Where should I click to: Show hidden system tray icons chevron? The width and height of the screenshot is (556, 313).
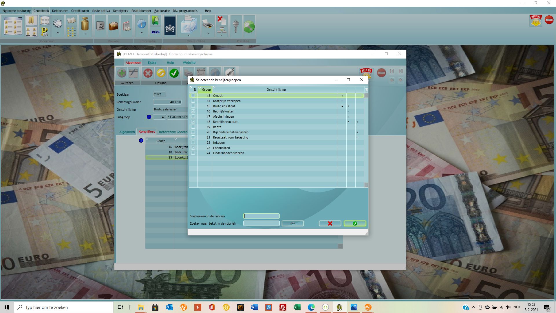click(473, 307)
